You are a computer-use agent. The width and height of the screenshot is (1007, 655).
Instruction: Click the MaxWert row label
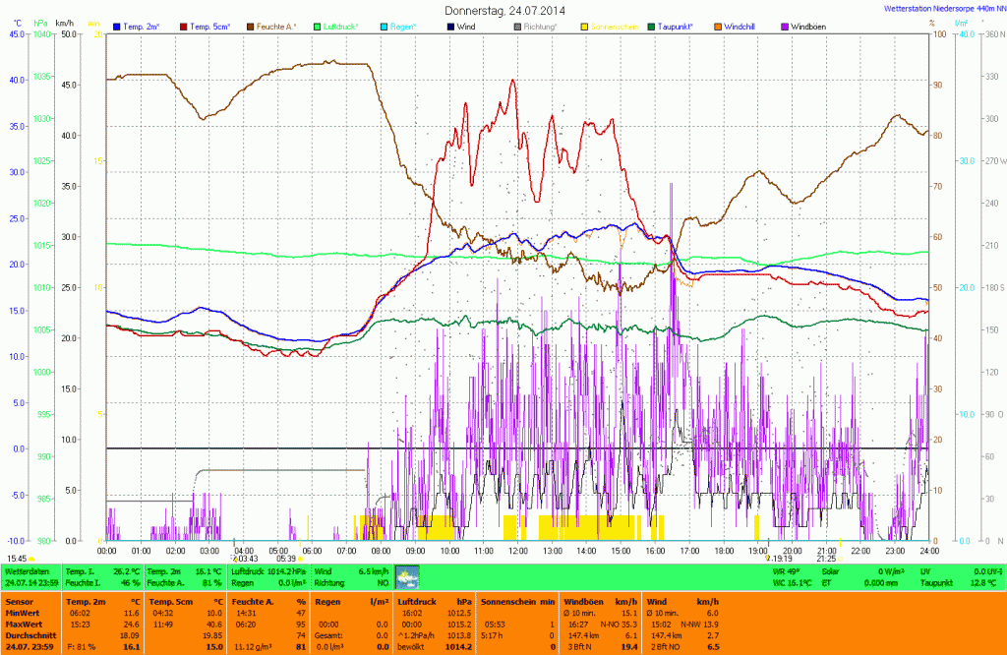22,623
